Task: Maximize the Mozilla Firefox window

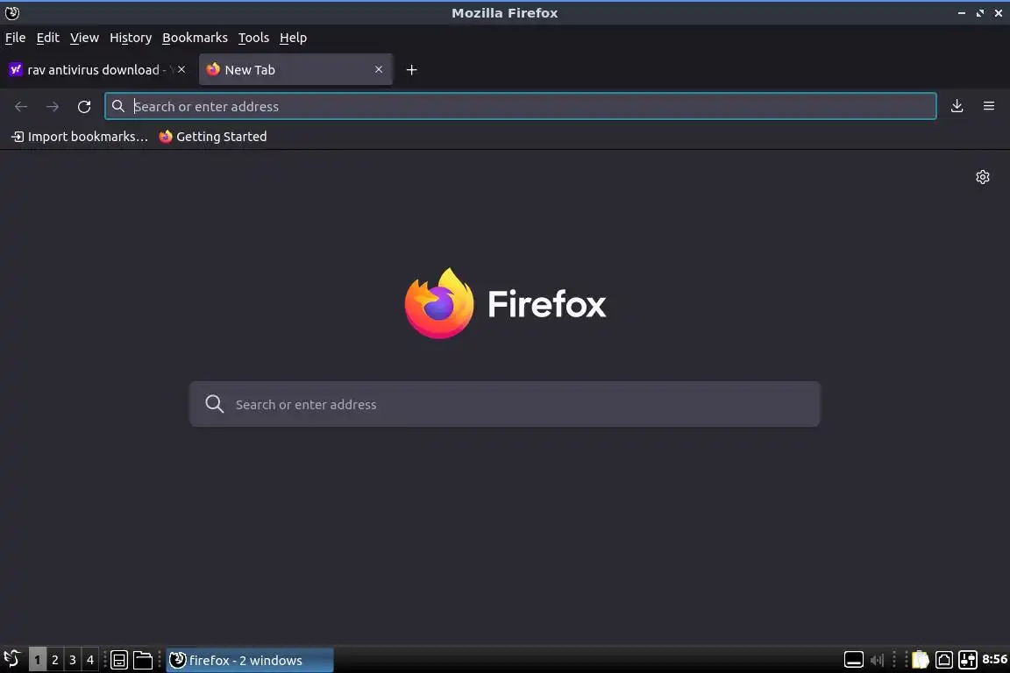Action: 979,13
